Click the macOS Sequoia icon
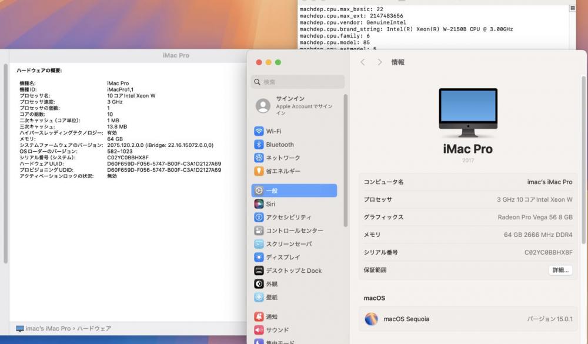The width and height of the screenshot is (588, 344). [x=371, y=319]
